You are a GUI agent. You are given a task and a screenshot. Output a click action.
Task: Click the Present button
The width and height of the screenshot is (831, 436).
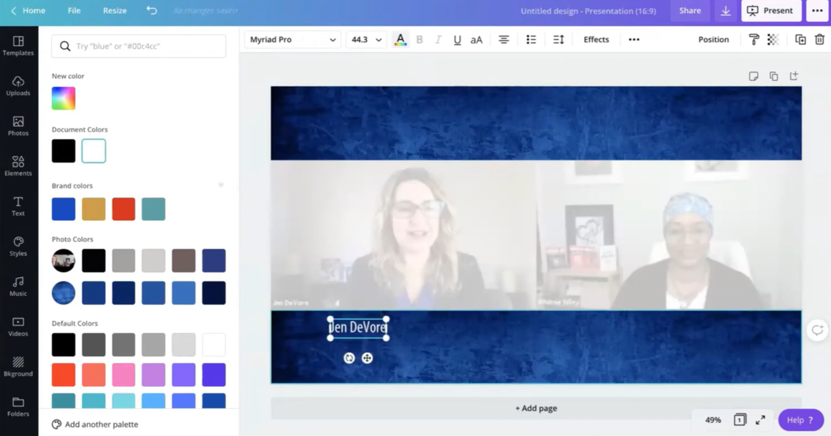[771, 11]
